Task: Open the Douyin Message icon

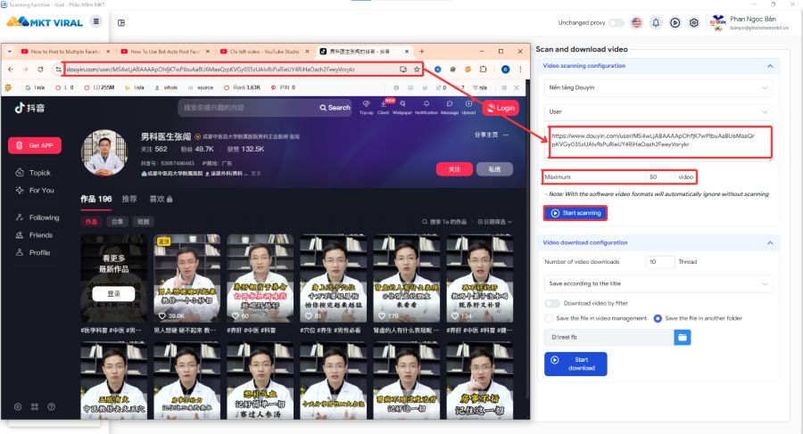Action: pyautogui.click(x=450, y=107)
